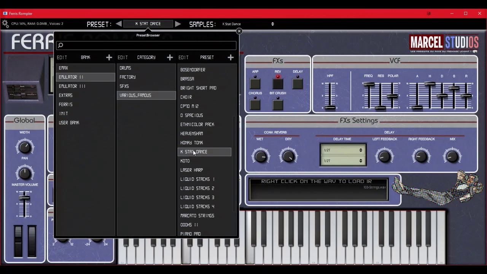Click the HPF slider
Image resolution: width=487 pixels, height=274 pixels.
(330, 96)
